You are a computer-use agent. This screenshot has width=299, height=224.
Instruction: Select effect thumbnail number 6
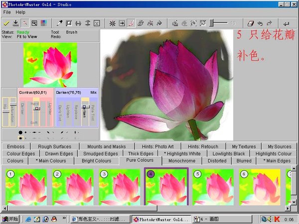click(259, 187)
